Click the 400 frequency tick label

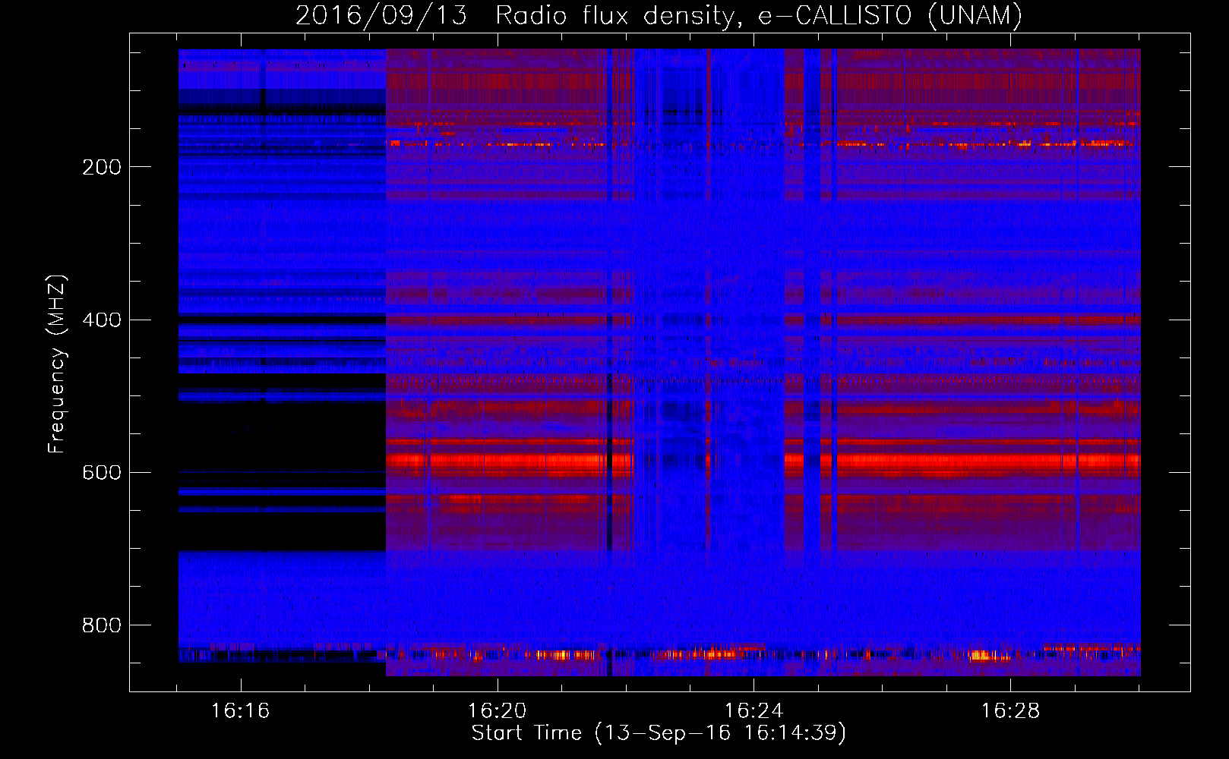pos(102,320)
